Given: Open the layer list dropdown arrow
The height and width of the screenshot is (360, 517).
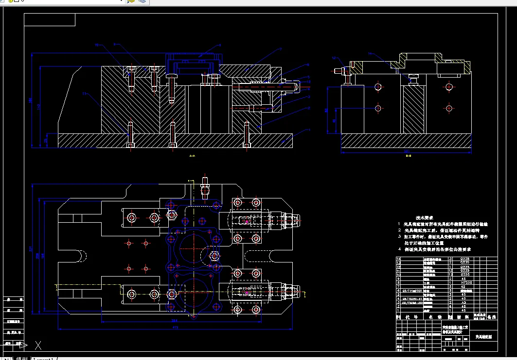Looking at the screenshot, I should pos(121,1).
